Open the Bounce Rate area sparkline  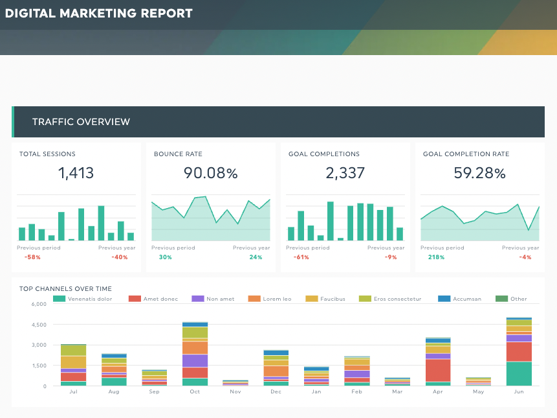(211, 218)
